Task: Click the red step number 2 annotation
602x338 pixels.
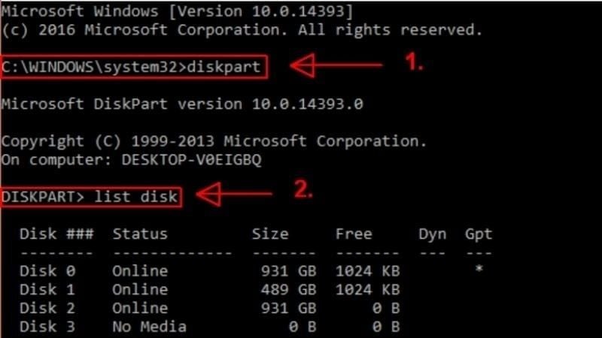Action: (303, 189)
